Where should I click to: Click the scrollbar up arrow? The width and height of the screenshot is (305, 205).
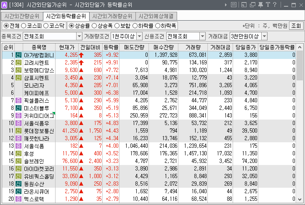(x=300, y=47)
